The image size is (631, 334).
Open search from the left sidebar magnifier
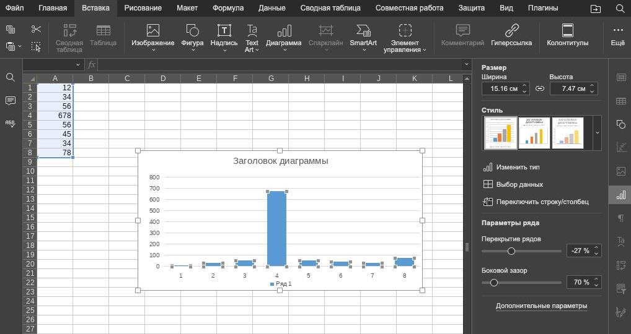coord(11,77)
